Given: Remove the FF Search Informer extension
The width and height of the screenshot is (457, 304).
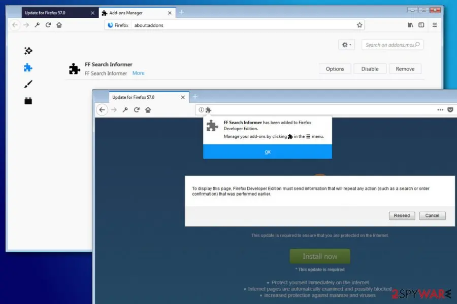Looking at the screenshot, I should coord(405,69).
